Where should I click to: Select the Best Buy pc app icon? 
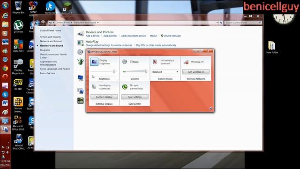click(x=18, y=84)
